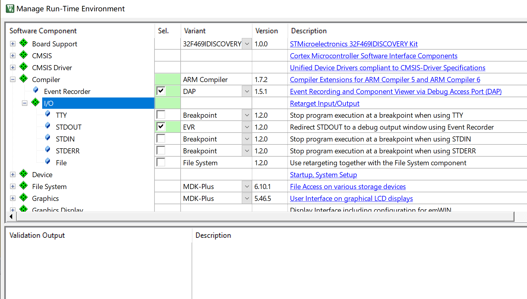527x299 pixels.
Task: Expand the Graphics tree node
Action: coord(13,198)
